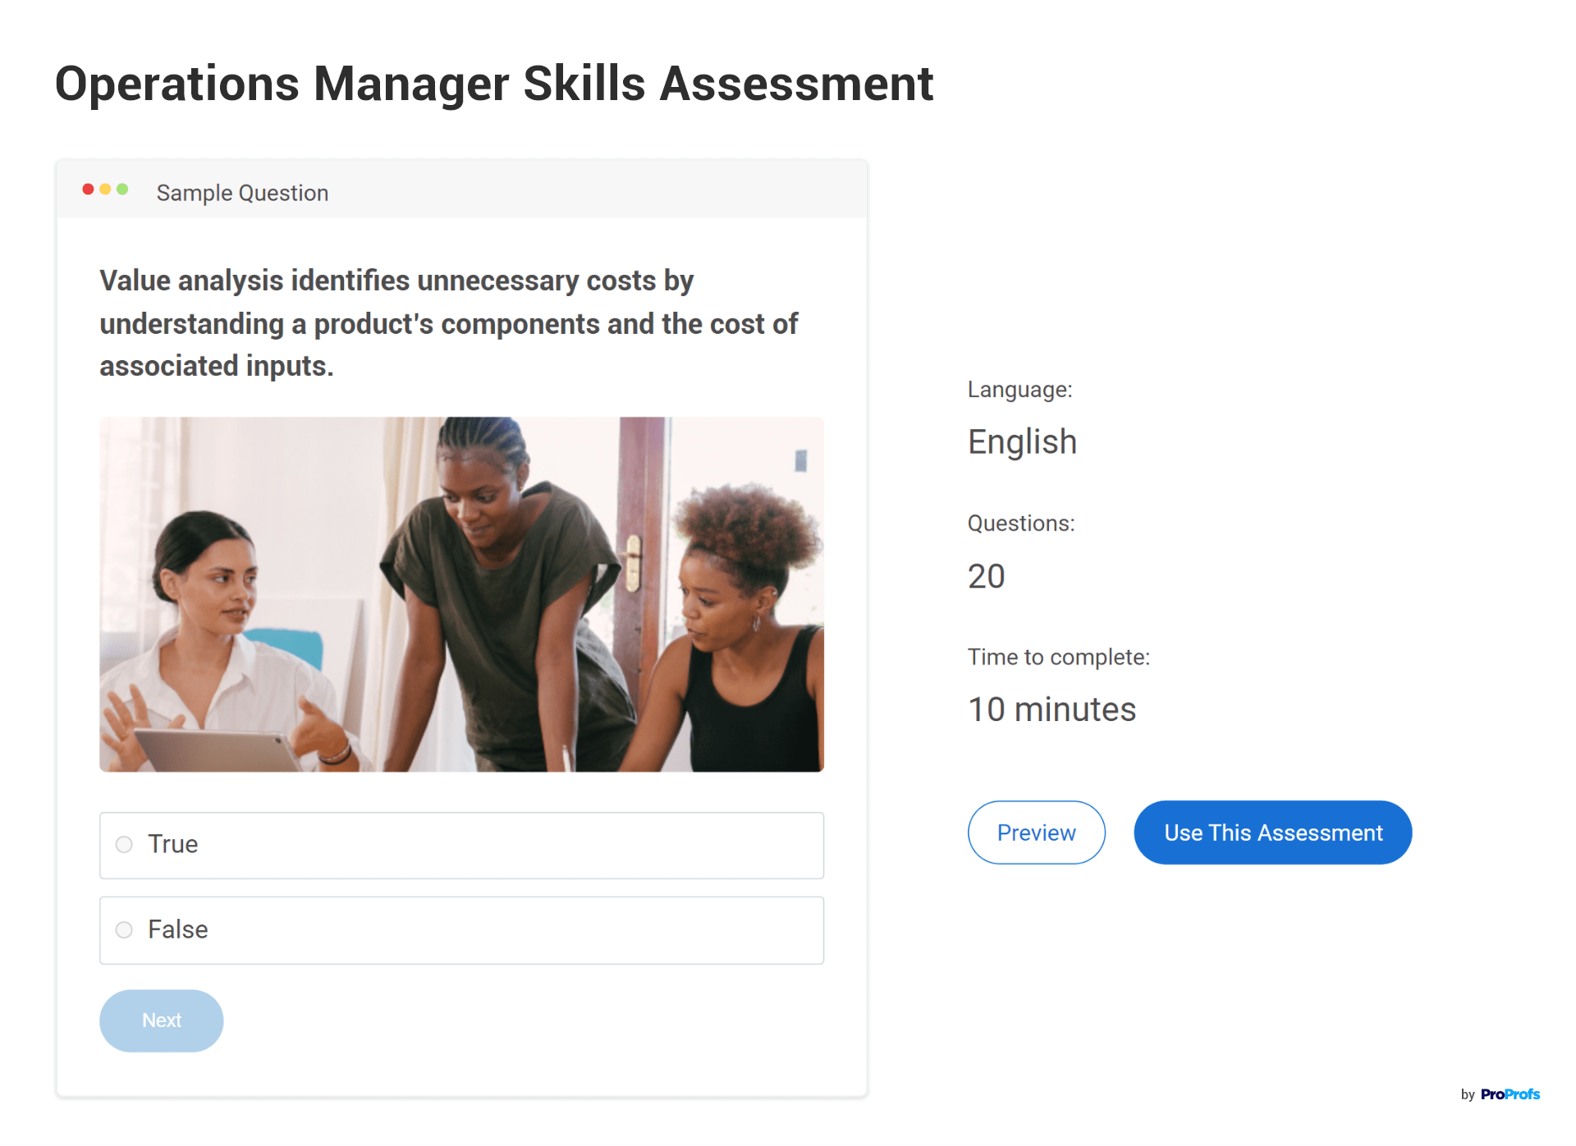
Task: Select the True radio button
Action: pyautogui.click(x=124, y=844)
